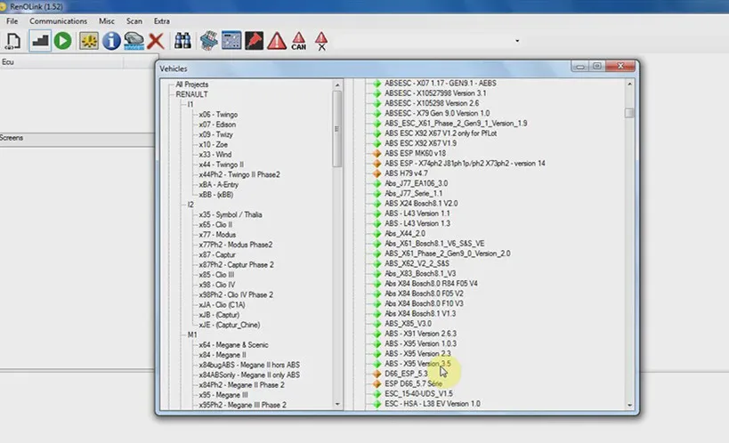Click the vehicle selection staircase icon
This screenshot has width=729, height=443.
pyautogui.click(x=39, y=41)
